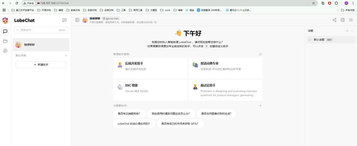
Task: Search topics with the magnifier icon
Action: pos(347,31)
